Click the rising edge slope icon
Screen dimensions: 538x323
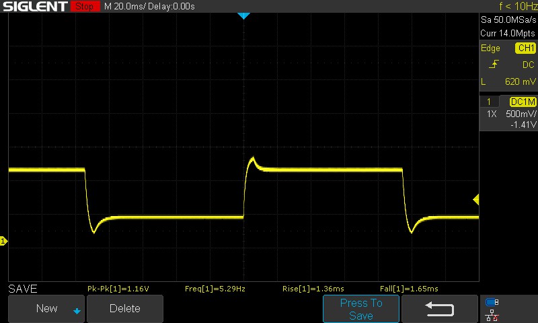point(494,64)
